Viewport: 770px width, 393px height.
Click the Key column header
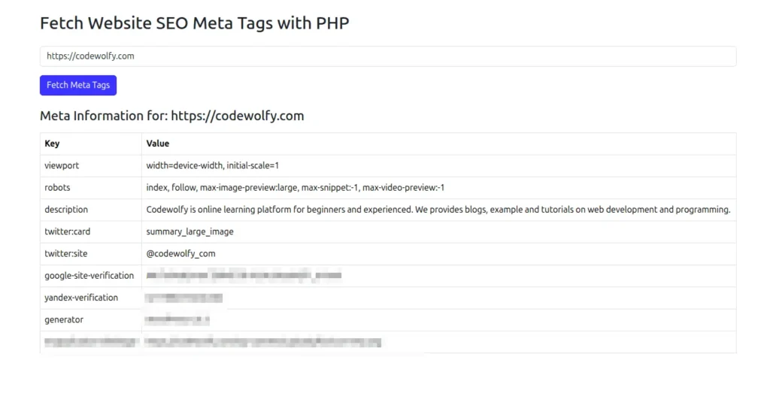pos(52,144)
